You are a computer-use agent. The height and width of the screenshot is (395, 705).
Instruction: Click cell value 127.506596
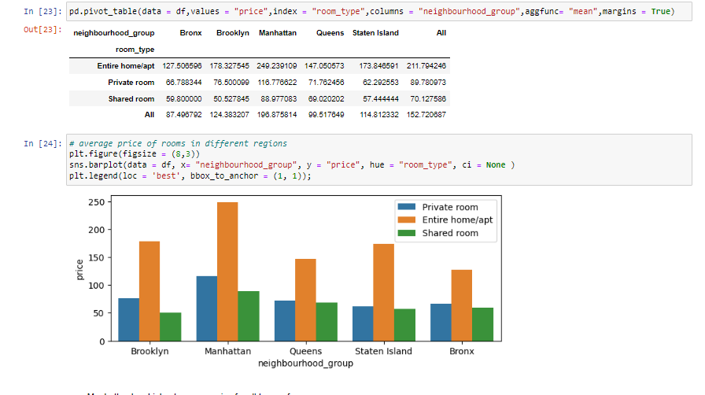click(182, 66)
